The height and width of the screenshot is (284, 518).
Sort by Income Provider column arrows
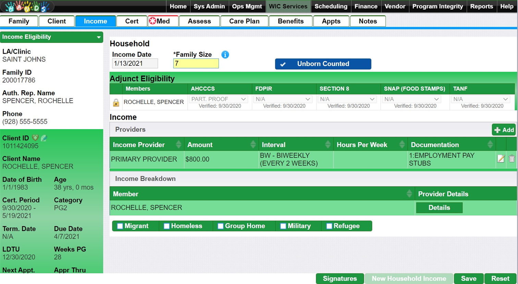[x=178, y=145]
